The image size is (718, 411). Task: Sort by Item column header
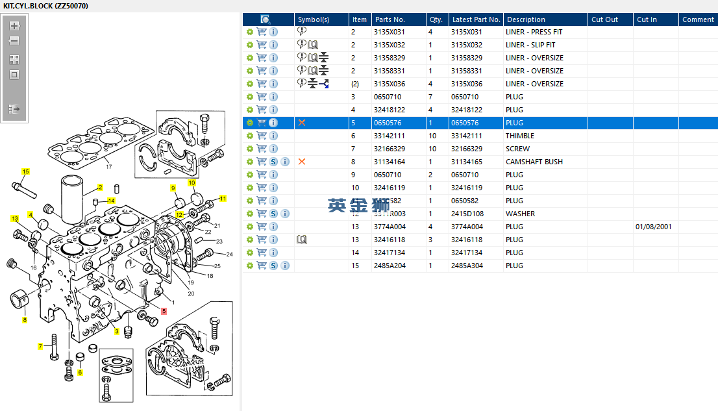(x=360, y=19)
